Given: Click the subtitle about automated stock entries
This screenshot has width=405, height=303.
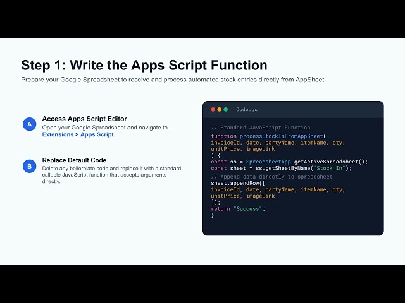Looking at the screenshot, I should point(173,80).
